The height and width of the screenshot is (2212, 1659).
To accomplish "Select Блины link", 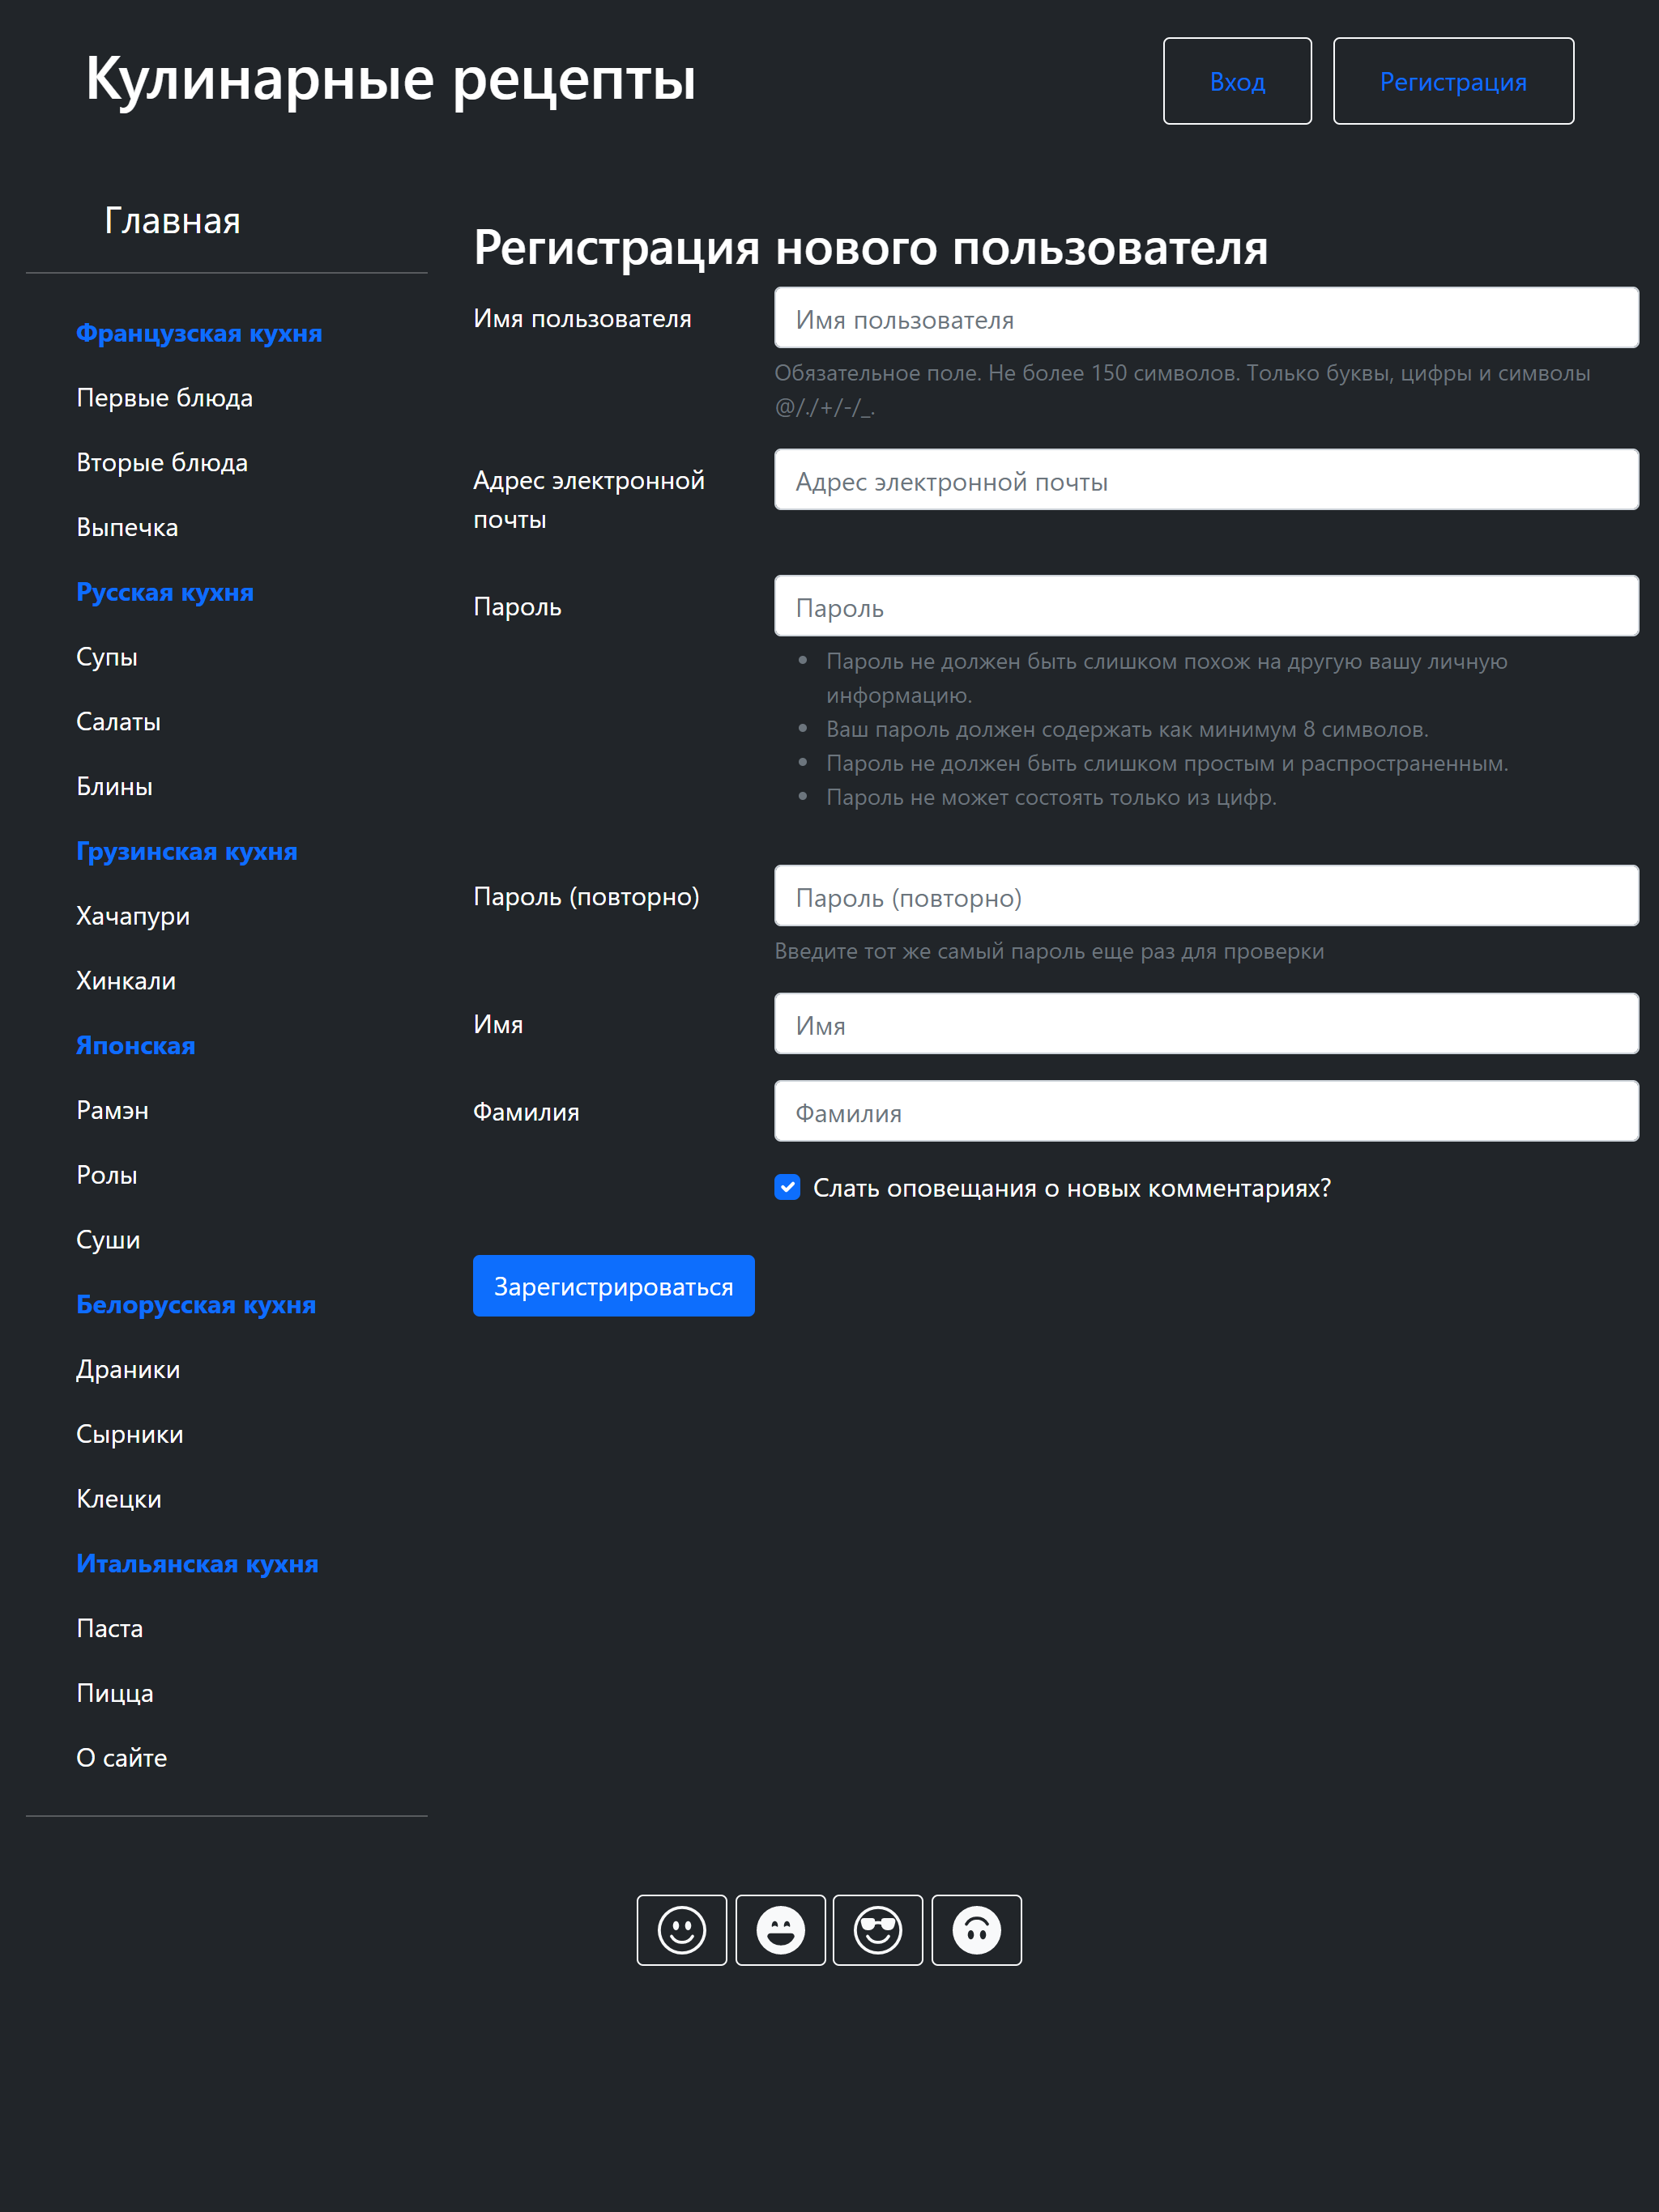I will coord(114,786).
